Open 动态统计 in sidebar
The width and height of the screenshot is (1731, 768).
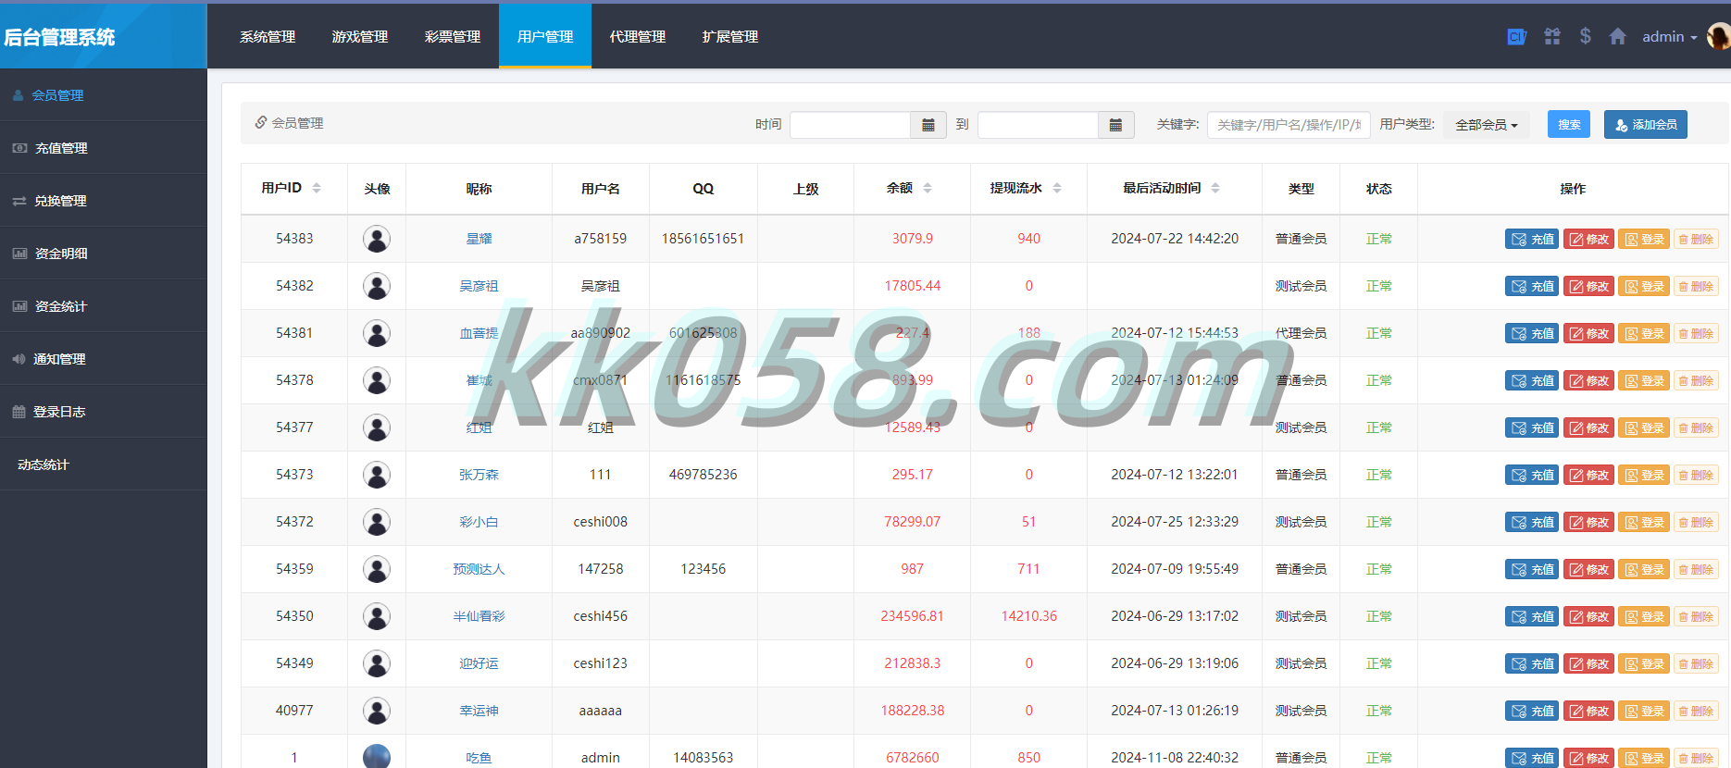[x=103, y=465]
